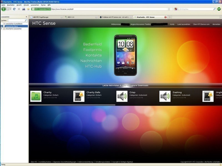
Task: Switch to the ABB MPS PageManager tab
Action: coord(46,17)
